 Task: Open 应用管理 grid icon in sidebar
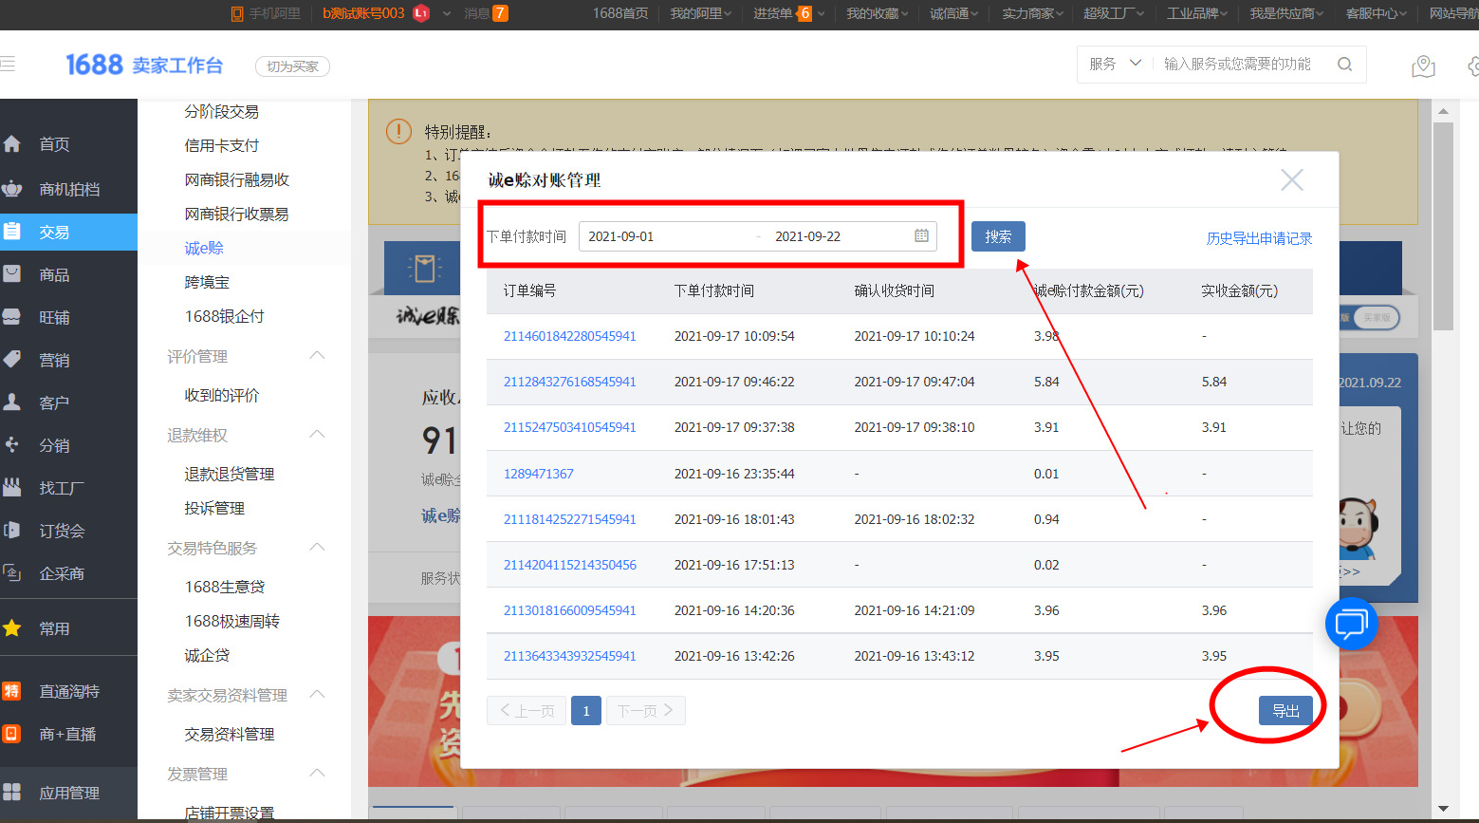13,793
